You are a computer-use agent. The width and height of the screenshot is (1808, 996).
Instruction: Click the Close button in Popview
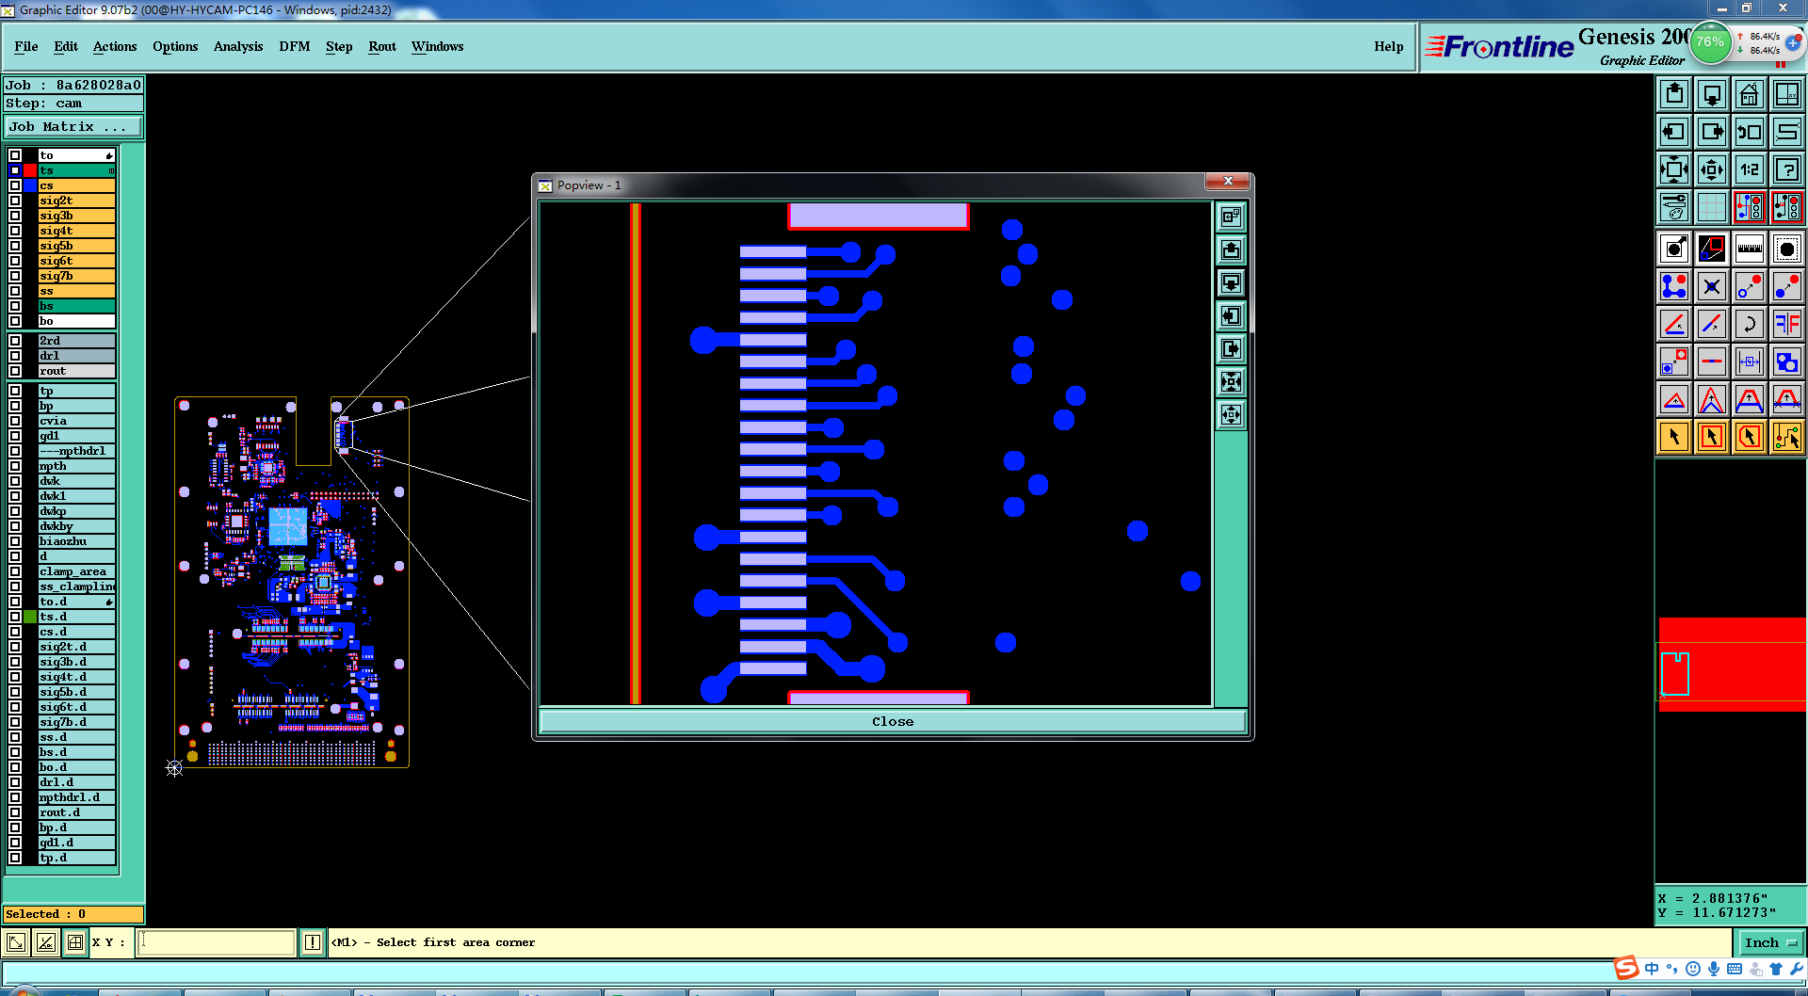coord(893,721)
